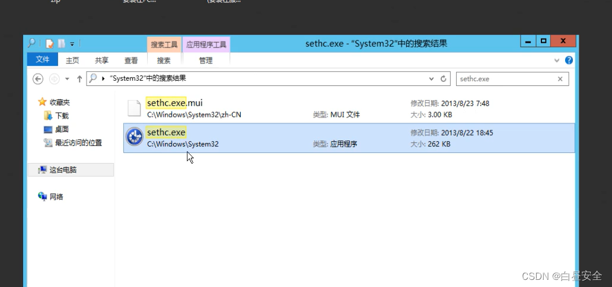The image size is (612, 287).
Task: Click the search icon in title bar corner
Action: [x=31, y=43]
